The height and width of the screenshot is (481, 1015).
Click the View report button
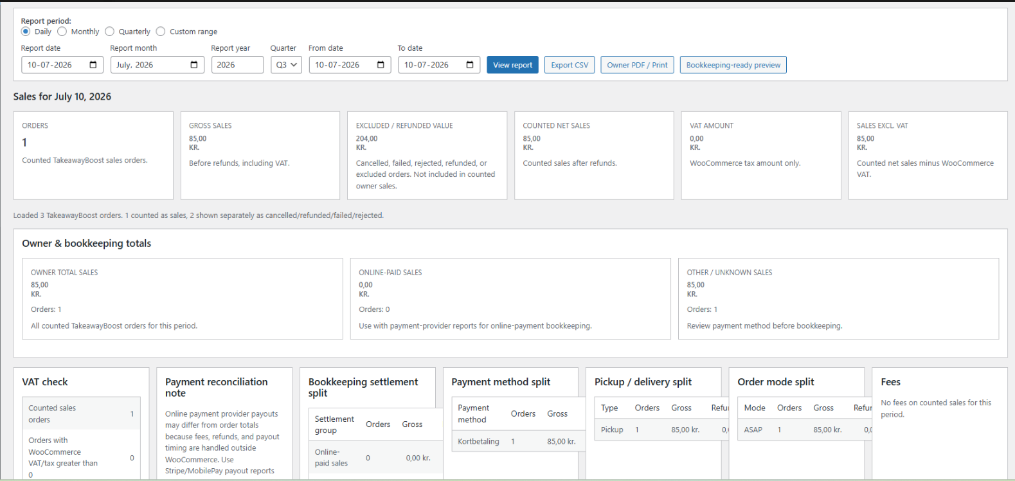[x=512, y=65]
